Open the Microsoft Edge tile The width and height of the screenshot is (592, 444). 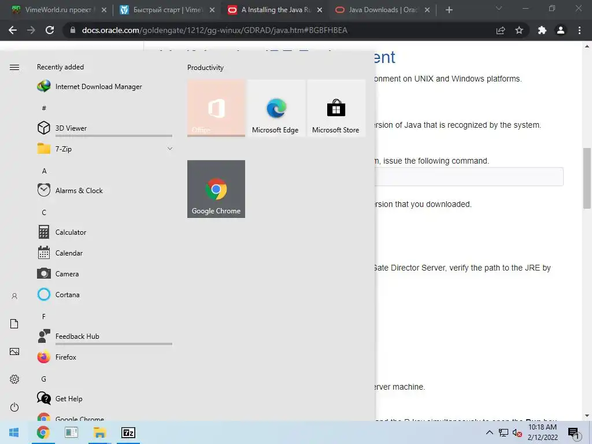click(x=276, y=108)
